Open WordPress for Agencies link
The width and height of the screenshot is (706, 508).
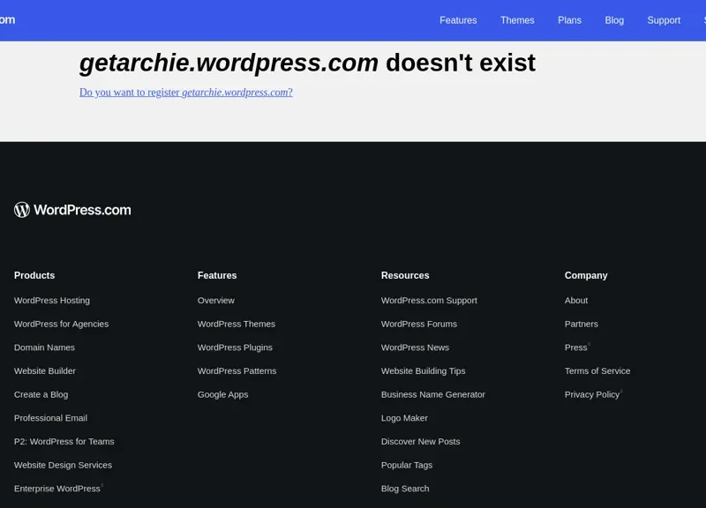(61, 324)
